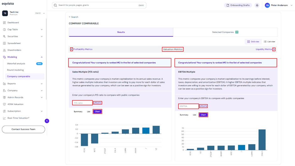Click the Modeling sidebar icon

[x=4, y=57]
